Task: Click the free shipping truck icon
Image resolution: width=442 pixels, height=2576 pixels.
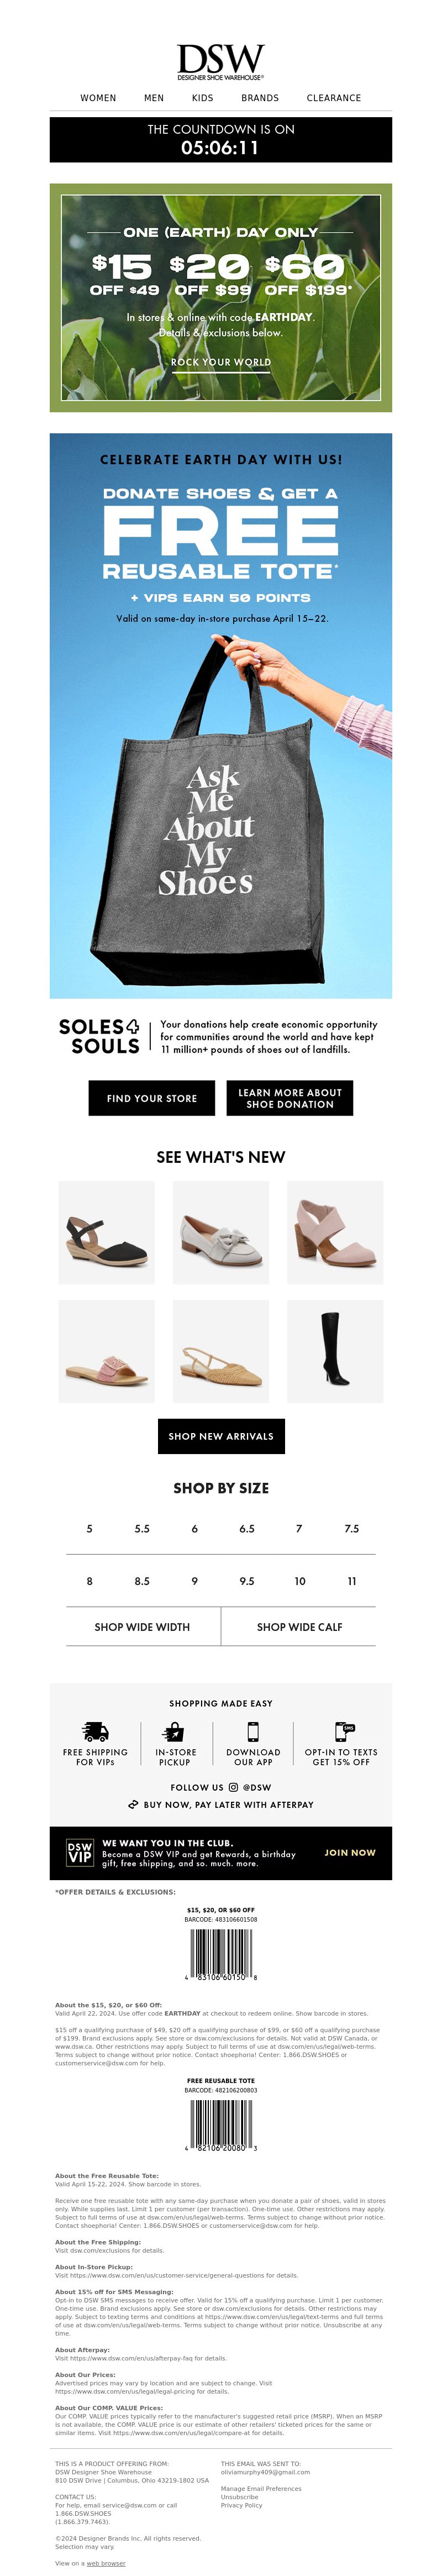Action: click(x=95, y=1731)
